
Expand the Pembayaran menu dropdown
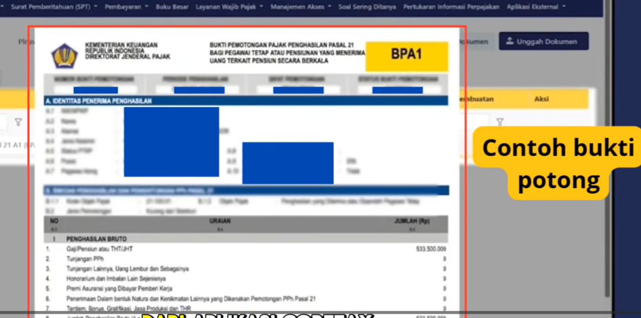tap(122, 7)
